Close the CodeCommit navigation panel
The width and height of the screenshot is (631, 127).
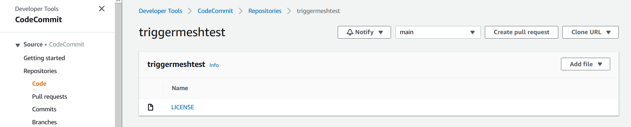(102, 9)
